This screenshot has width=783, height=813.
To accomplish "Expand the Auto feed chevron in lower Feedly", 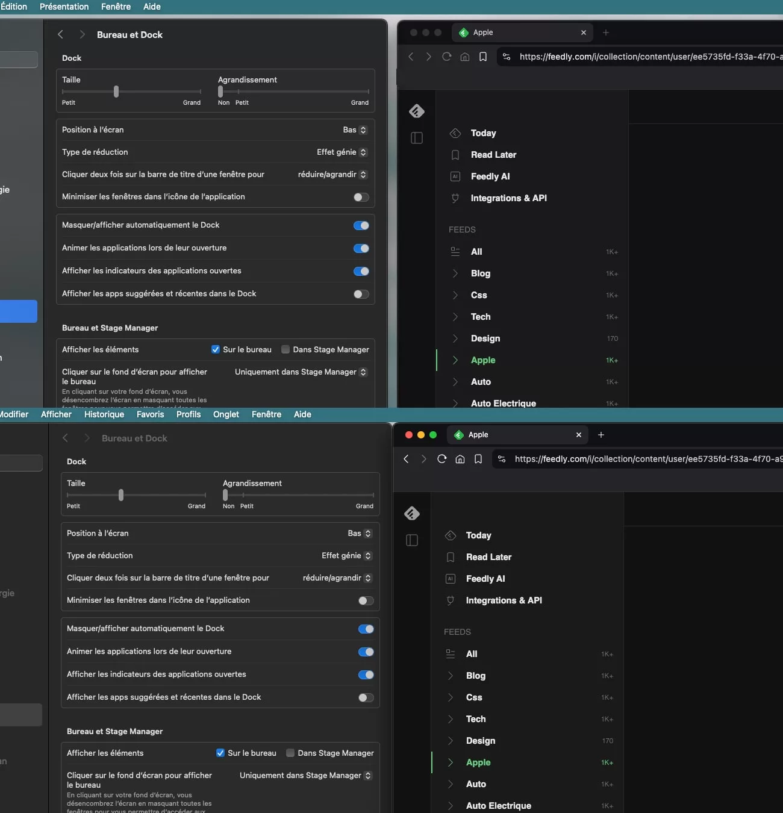I will coord(451,784).
